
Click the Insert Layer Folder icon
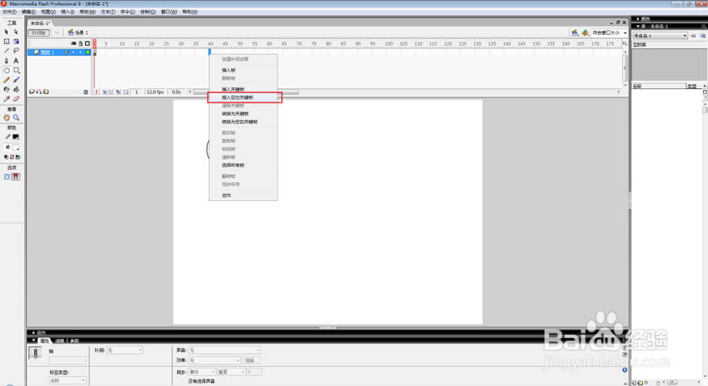tap(46, 92)
